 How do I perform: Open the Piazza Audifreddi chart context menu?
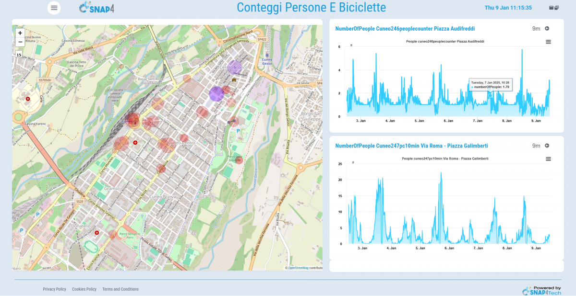(x=548, y=42)
